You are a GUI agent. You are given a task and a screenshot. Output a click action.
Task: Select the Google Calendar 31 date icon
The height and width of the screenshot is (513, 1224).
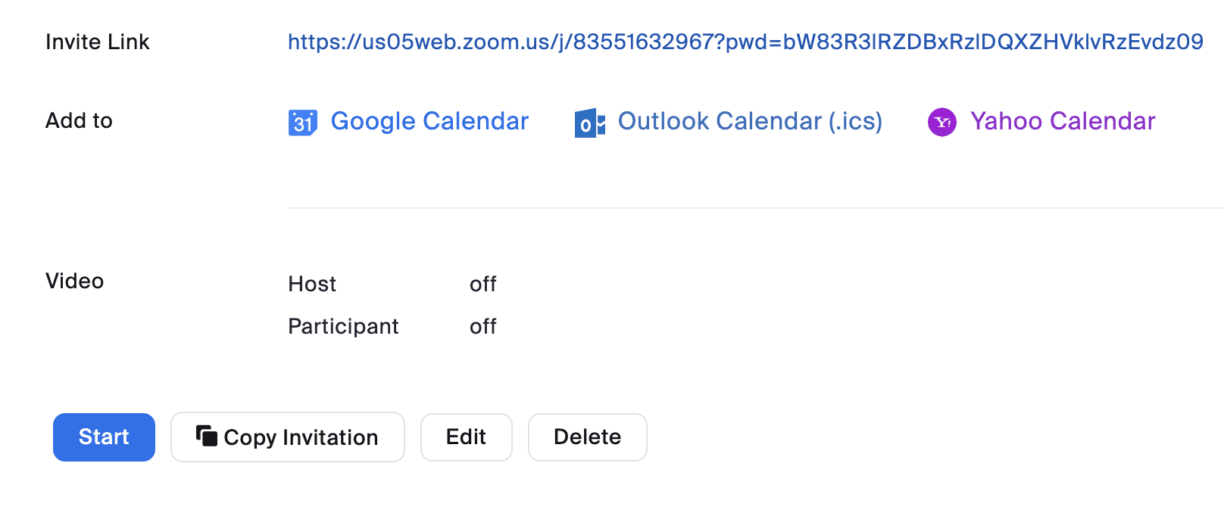(302, 121)
